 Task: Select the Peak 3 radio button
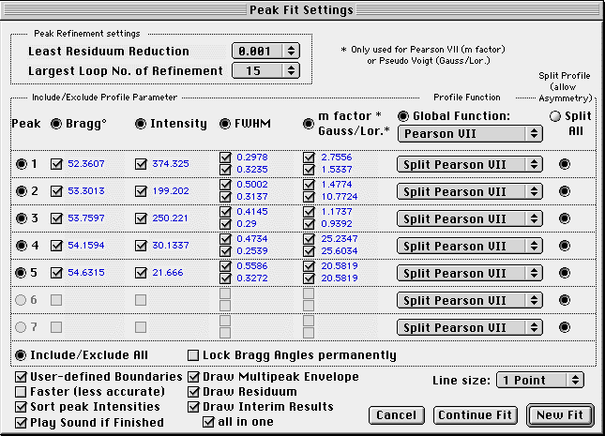[23, 218]
